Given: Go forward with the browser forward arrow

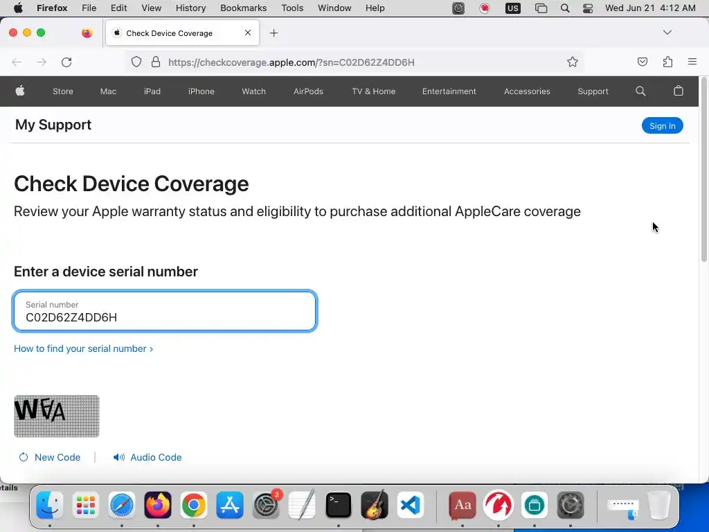Looking at the screenshot, I should coord(42,62).
